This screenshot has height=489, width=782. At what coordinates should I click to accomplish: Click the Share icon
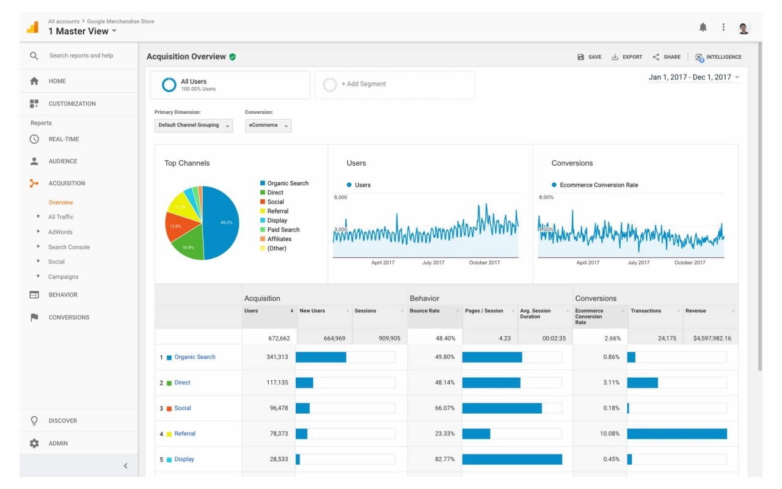click(656, 57)
